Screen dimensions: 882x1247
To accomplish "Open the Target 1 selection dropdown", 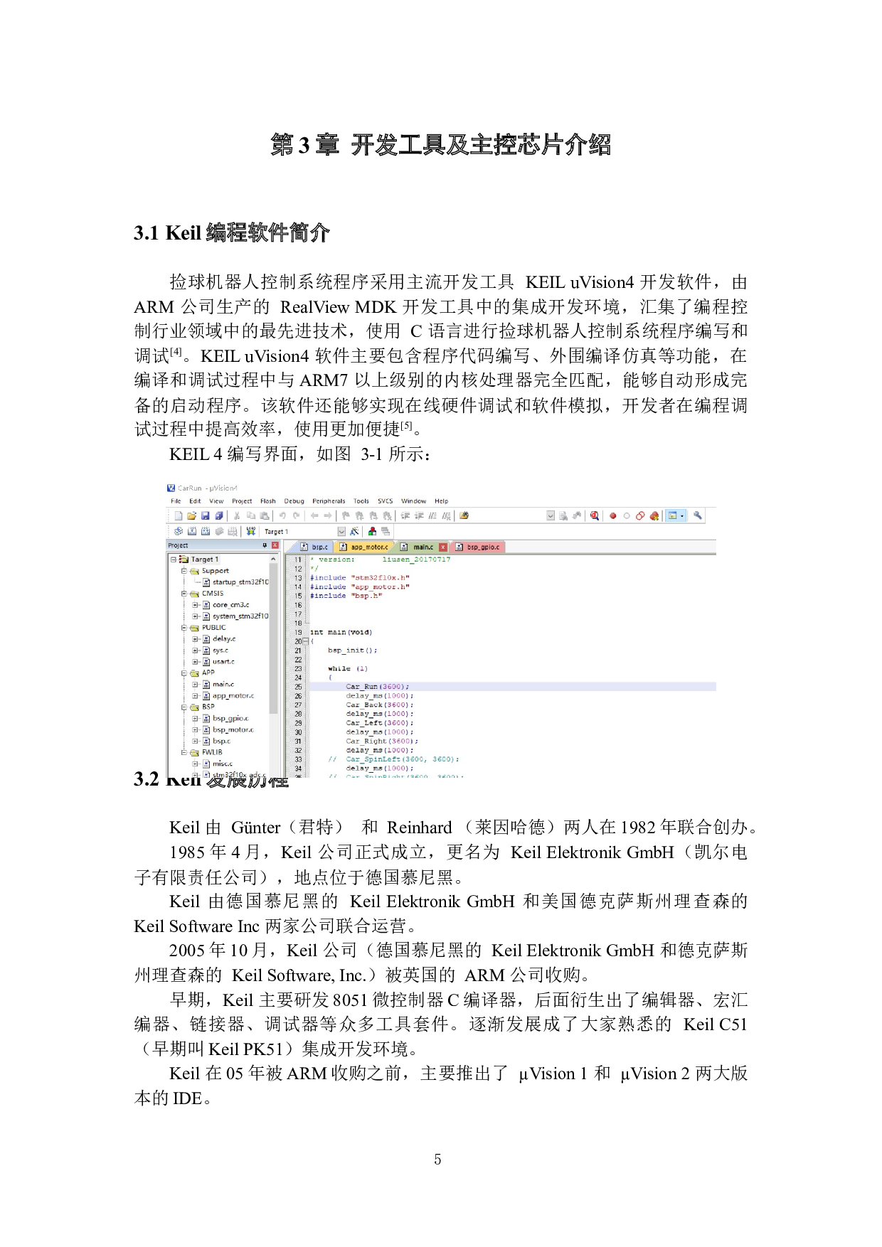I will click(x=341, y=532).
